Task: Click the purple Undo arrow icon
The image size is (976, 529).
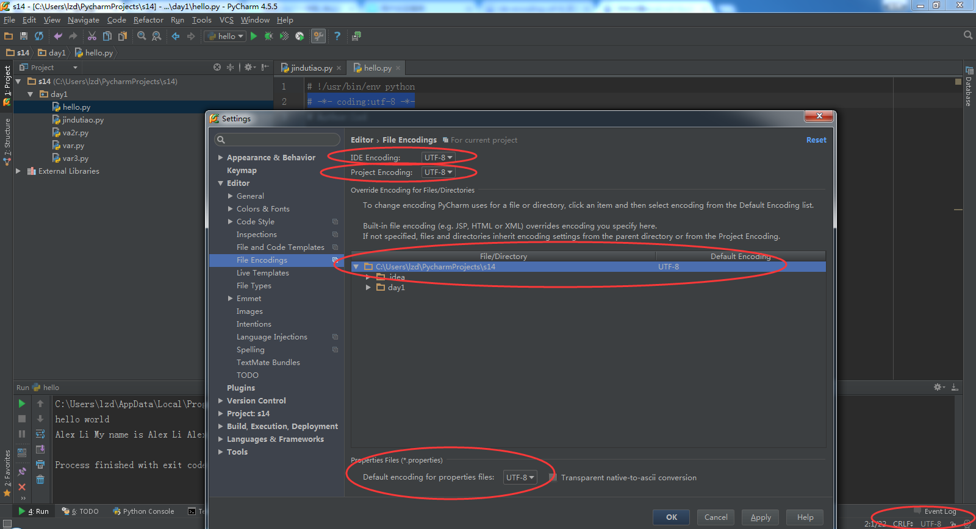Action: 58,37
